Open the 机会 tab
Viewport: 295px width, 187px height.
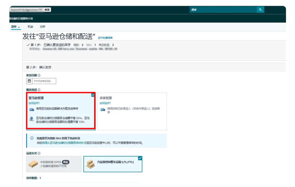[x=30, y=27]
